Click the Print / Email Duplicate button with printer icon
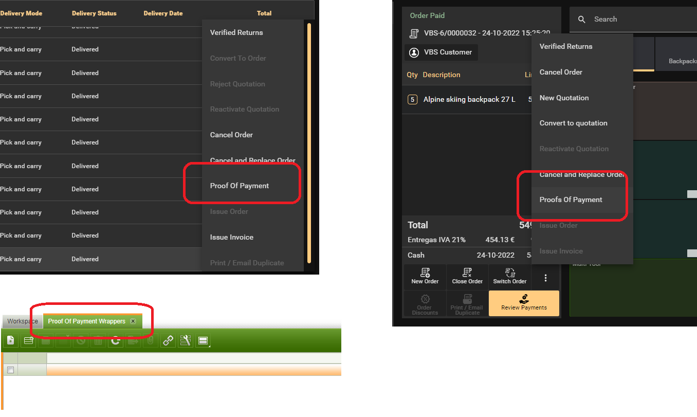Screen dimensions: 697x417 467,303
